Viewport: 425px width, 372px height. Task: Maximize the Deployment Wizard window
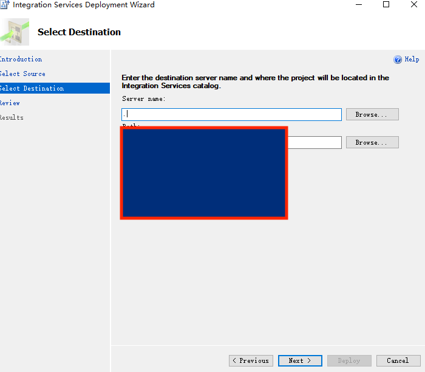point(386,5)
